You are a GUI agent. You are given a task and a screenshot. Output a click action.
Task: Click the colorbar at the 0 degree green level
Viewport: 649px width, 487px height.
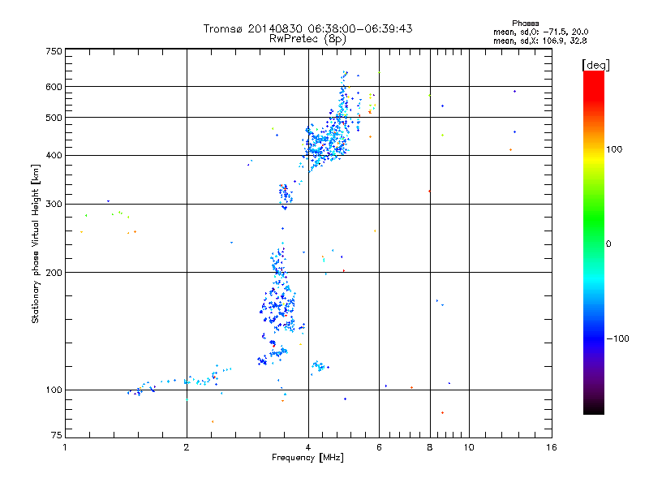[594, 243]
